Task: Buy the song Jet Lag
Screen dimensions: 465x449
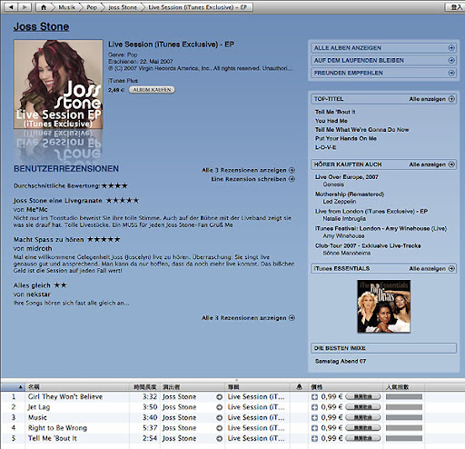Action: (363, 407)
